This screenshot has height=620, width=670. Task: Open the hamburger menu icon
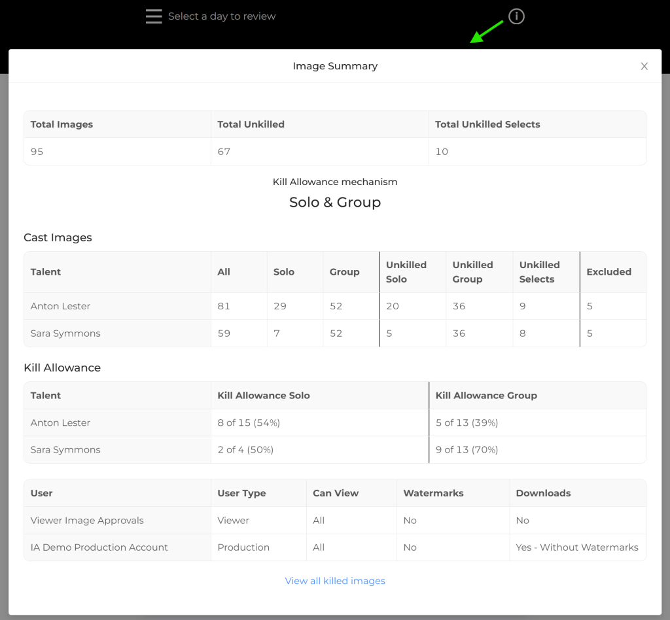tap(154, 16)
